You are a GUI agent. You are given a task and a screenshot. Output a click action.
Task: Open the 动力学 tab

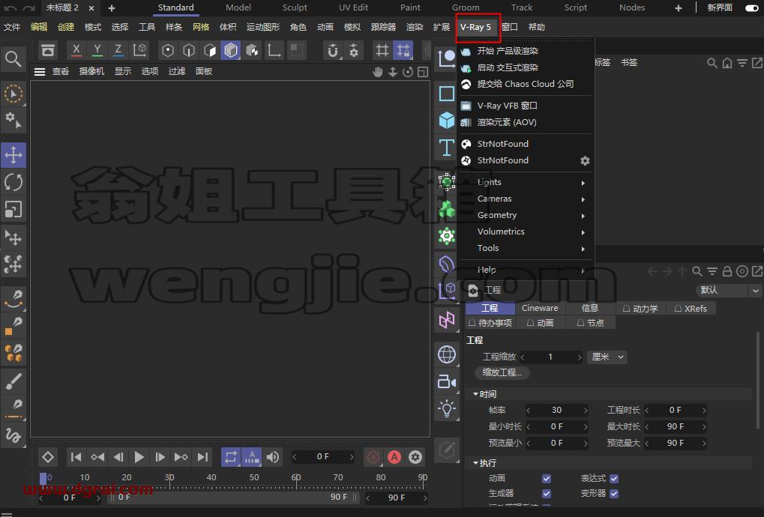tap(640, 308)
